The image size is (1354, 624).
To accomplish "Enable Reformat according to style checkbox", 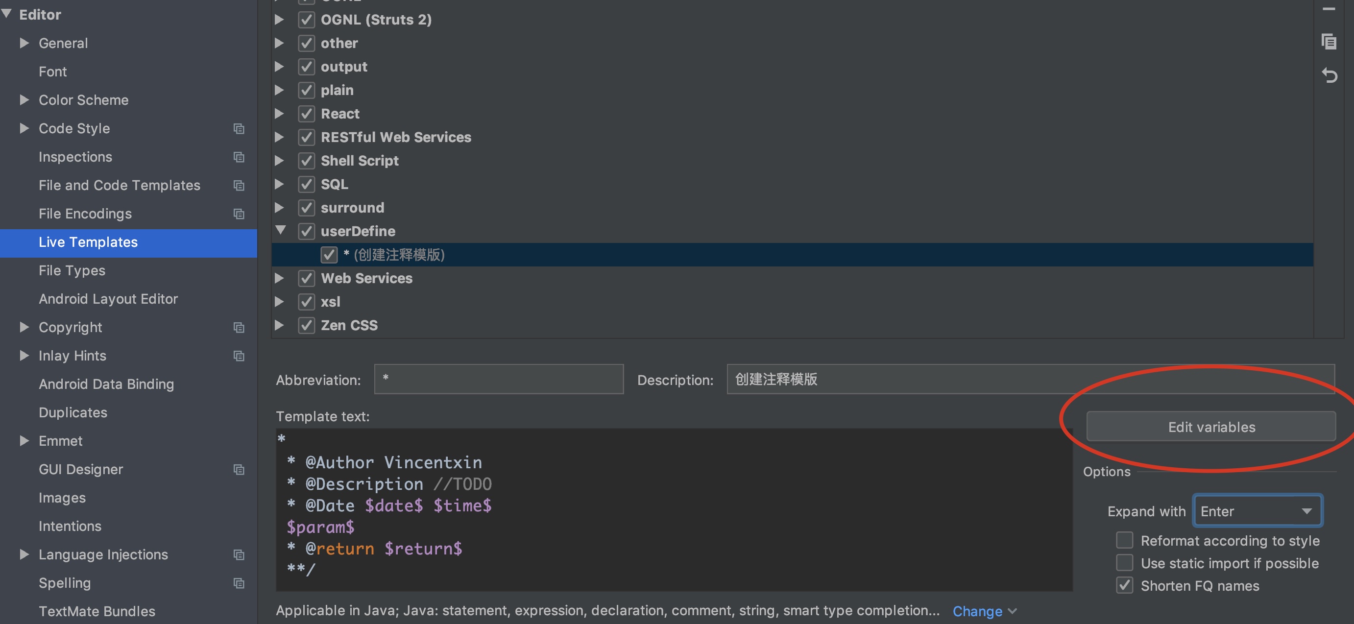I will point(1124,540).
